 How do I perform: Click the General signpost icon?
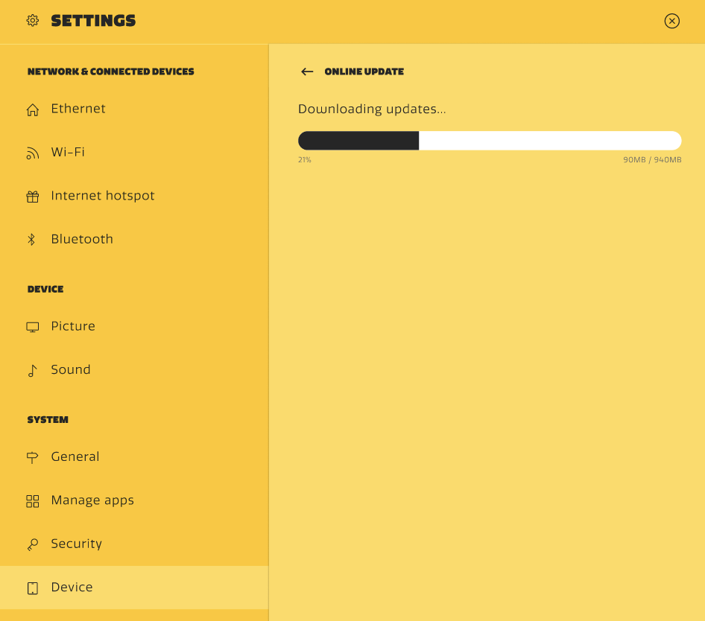pyautogui.click(x=32, y=457)
